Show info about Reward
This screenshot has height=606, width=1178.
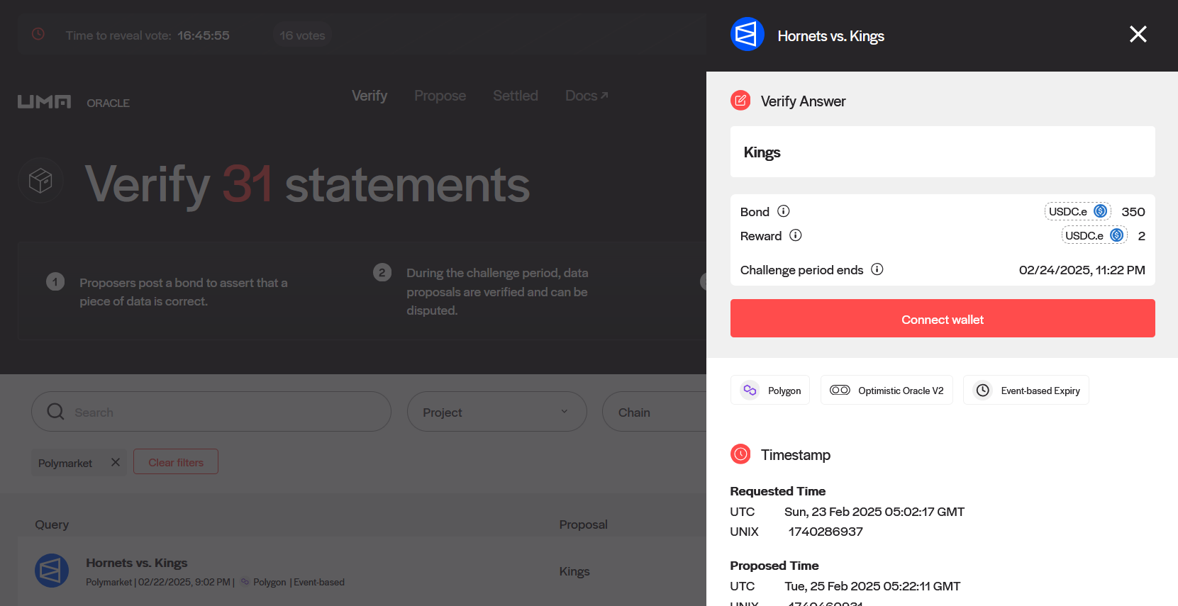point(796,235)
